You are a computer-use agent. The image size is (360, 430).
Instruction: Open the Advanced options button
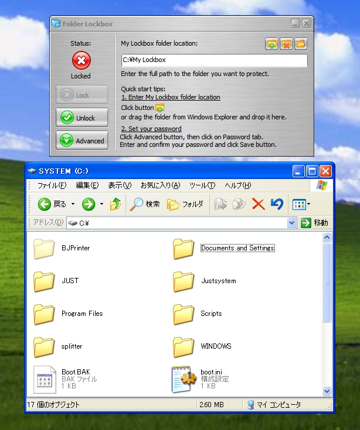pos(82,140)
